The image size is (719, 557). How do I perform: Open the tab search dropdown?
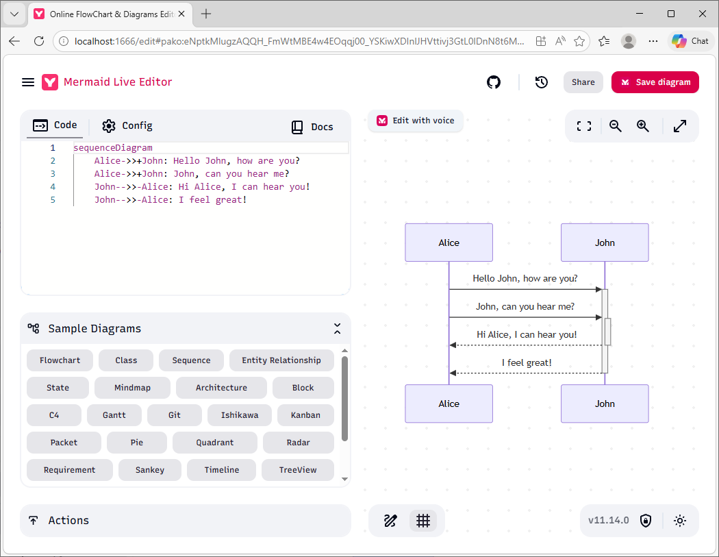pos(14,14)
